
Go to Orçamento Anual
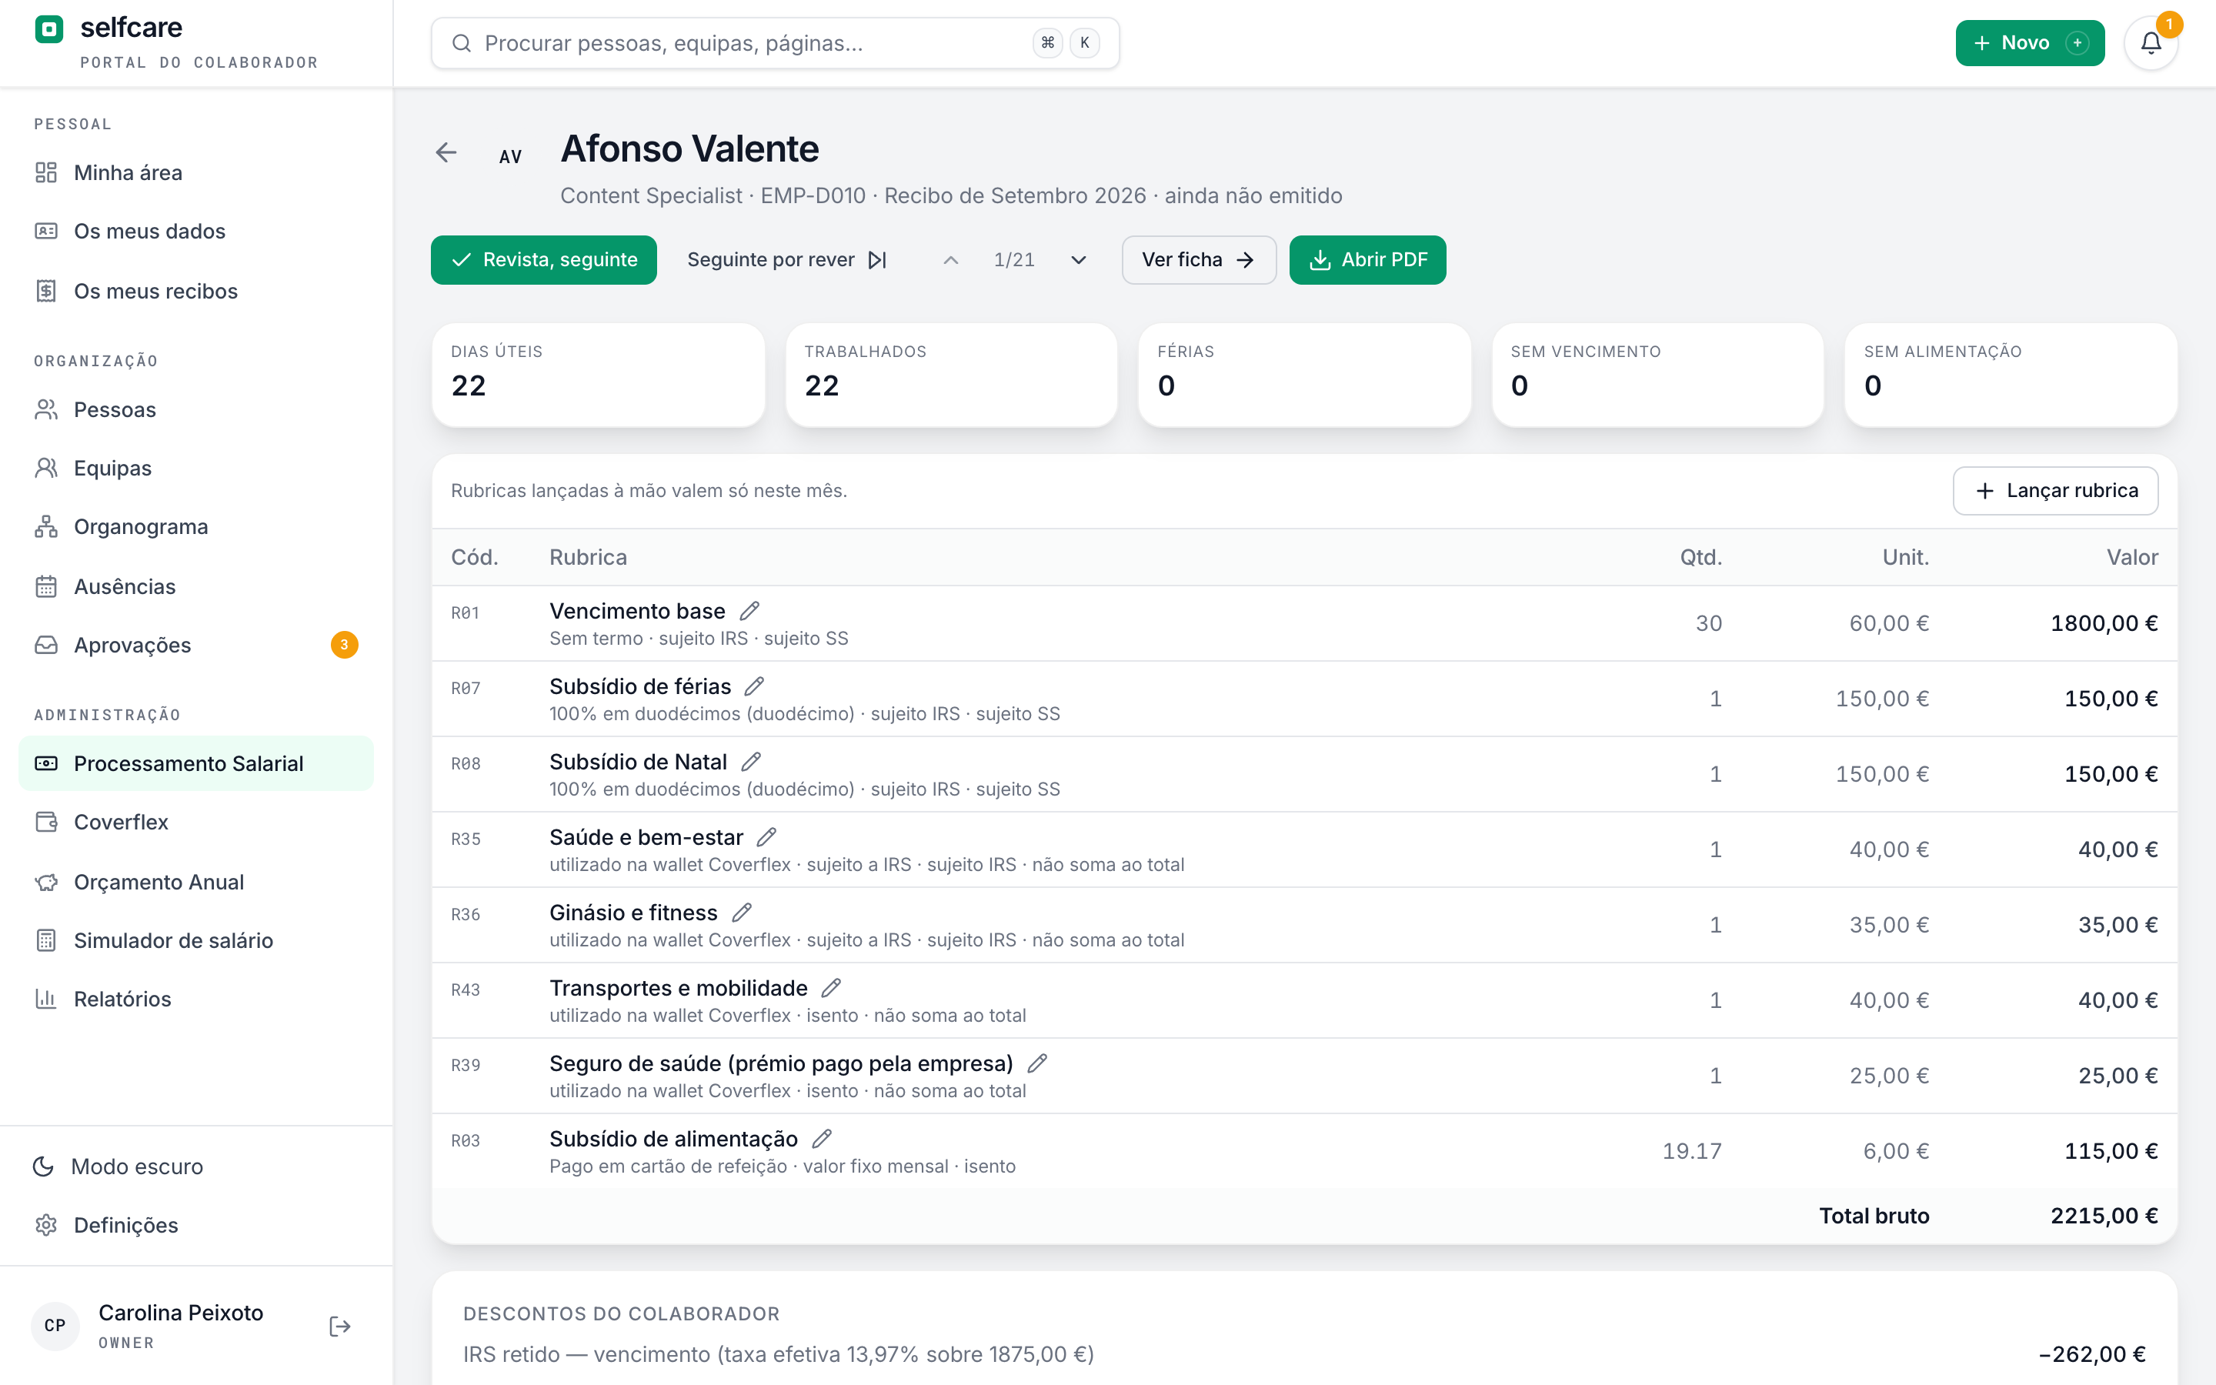tap(196, 882)
